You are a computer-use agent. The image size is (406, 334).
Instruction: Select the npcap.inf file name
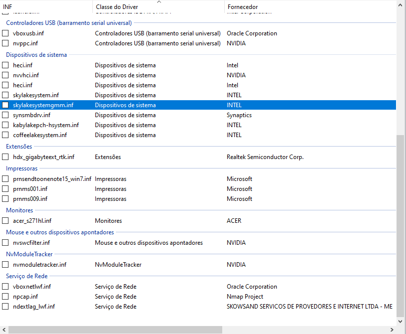[25, 297]
